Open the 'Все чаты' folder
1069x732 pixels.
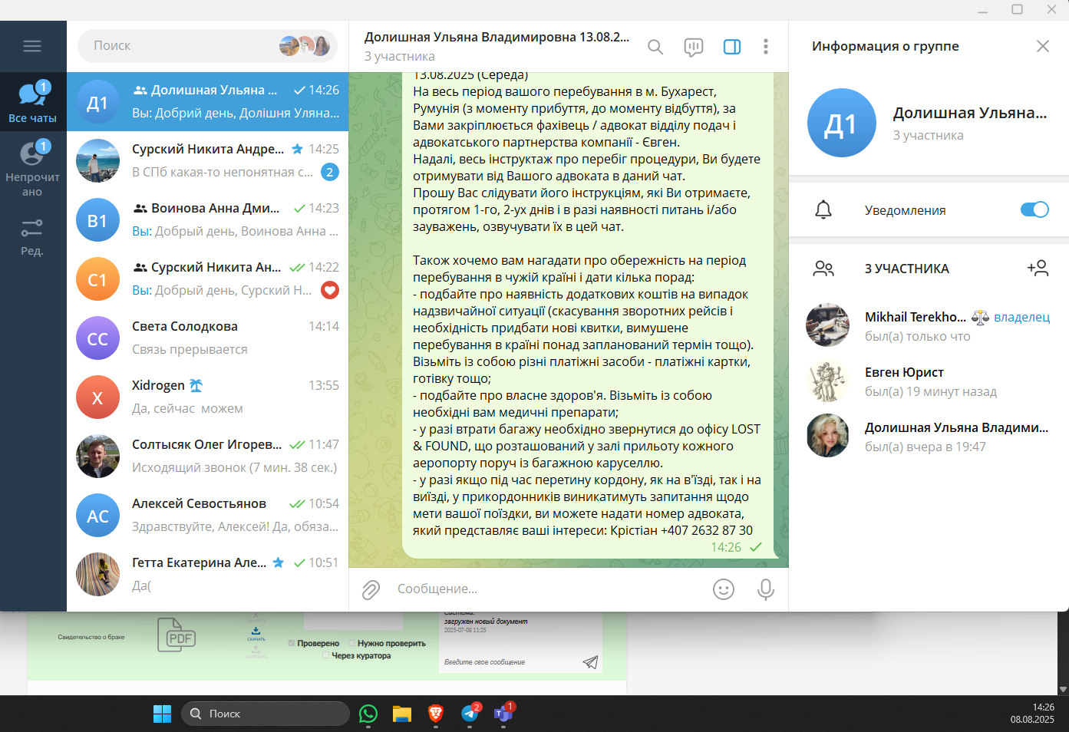click(32, 102)
